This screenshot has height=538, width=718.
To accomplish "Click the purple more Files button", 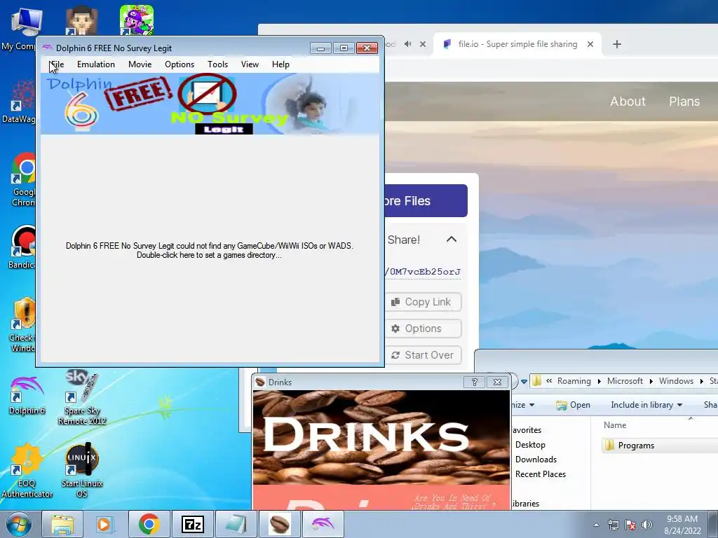I will pyautogui.click(x=426, y=201).
